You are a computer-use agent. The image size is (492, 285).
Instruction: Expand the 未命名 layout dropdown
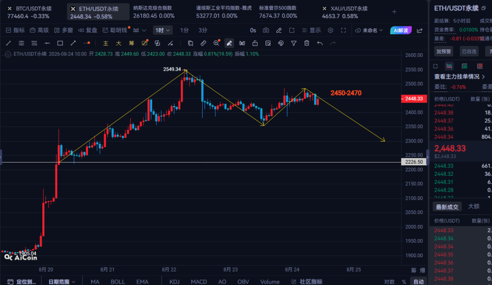369,31
